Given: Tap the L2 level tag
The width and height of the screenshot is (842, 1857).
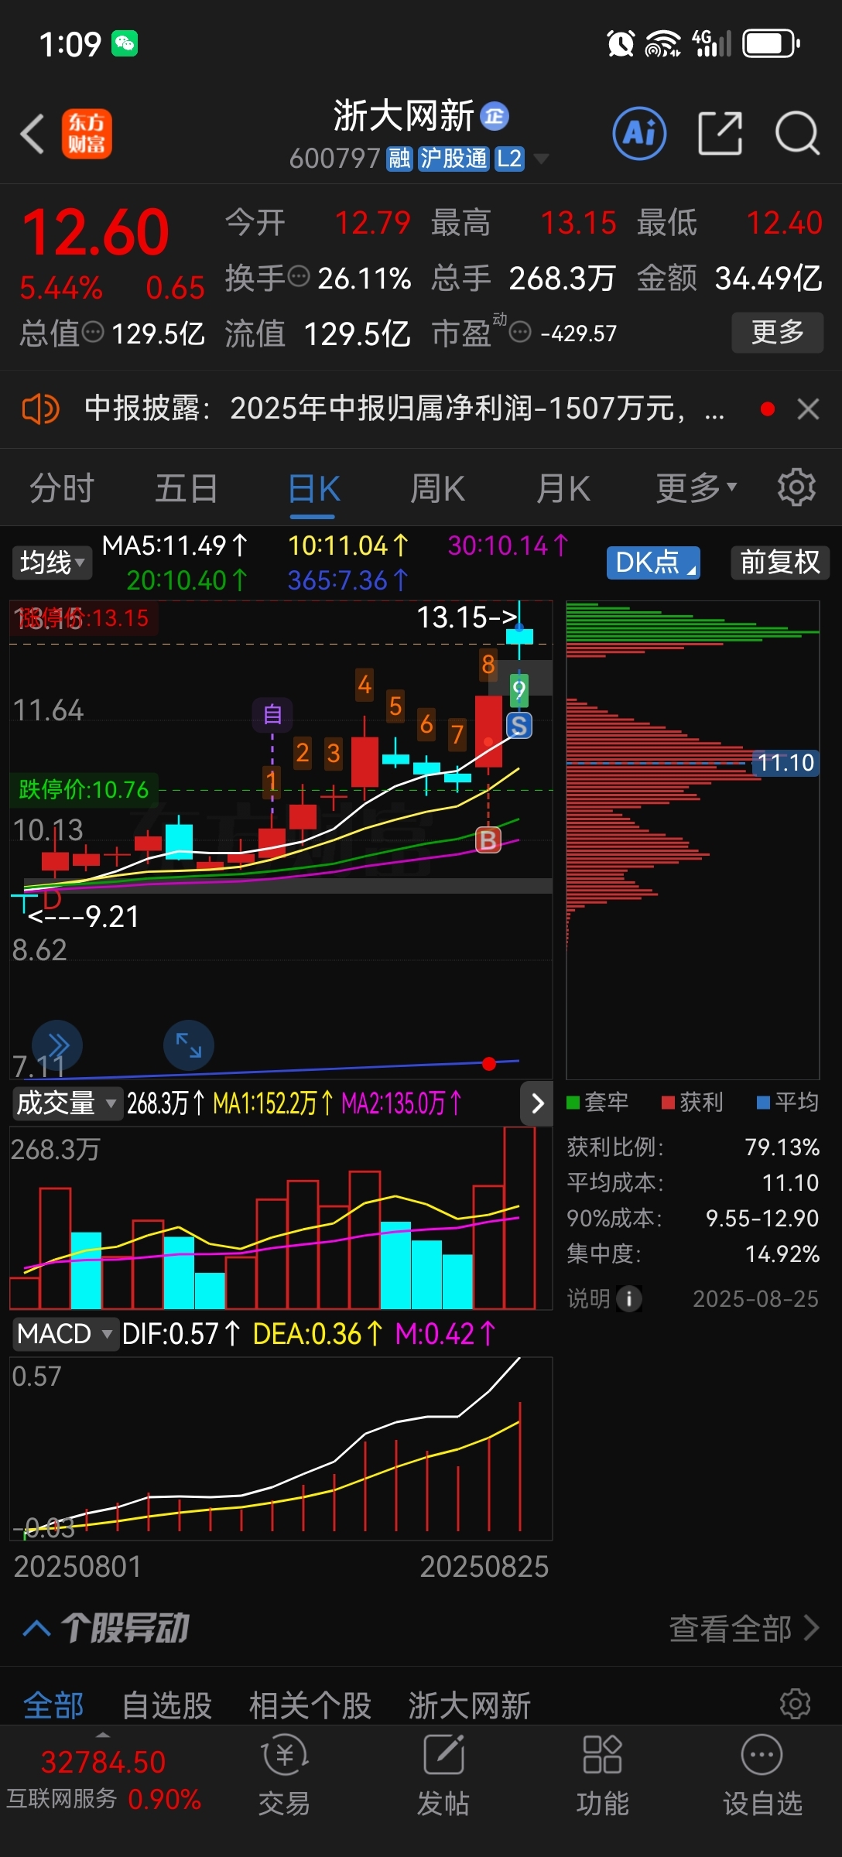Looking at the screenshot, I should (509, 159).
